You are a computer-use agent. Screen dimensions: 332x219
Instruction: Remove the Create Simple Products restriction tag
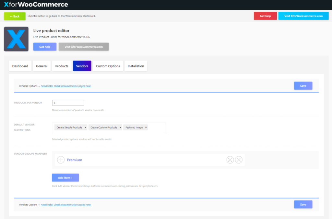[x=85, y=128]
